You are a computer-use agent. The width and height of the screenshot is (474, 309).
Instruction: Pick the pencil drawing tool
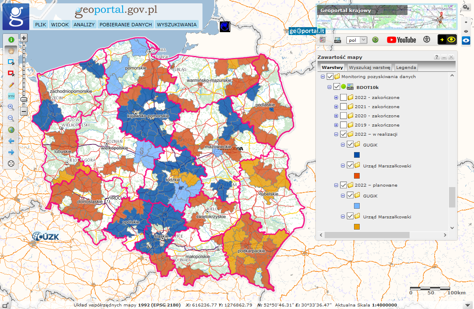point(11,84)
